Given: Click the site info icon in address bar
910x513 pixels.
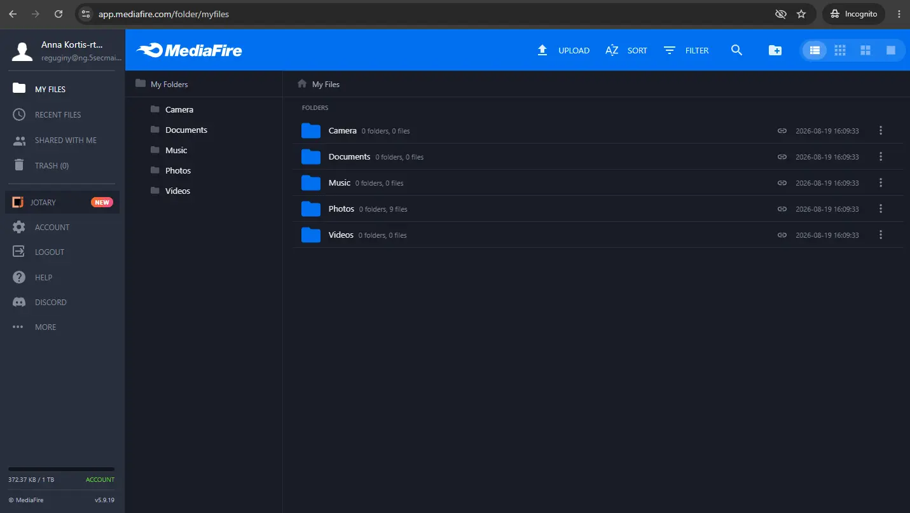Looking at the screenshot, I should [86, 14].
